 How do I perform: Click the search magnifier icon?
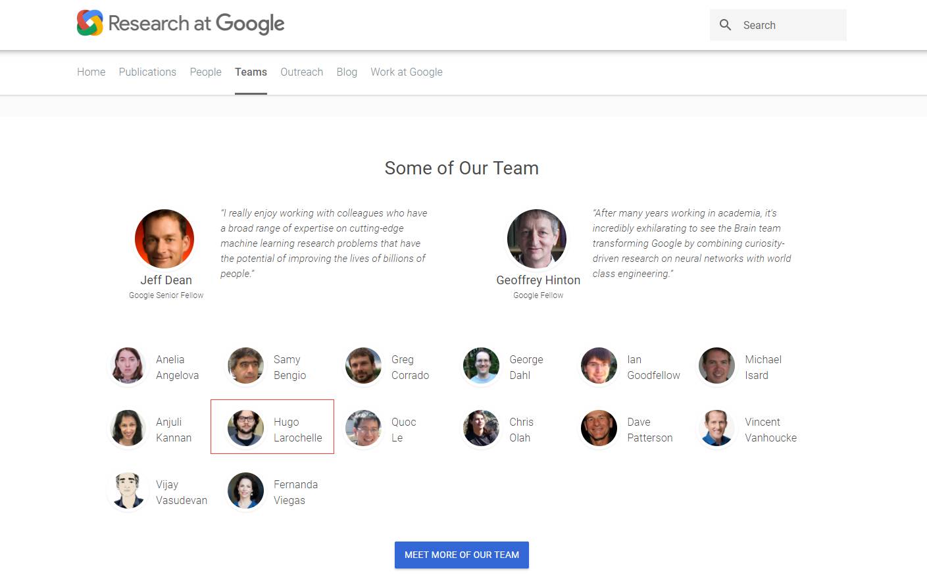coord(725,25)
